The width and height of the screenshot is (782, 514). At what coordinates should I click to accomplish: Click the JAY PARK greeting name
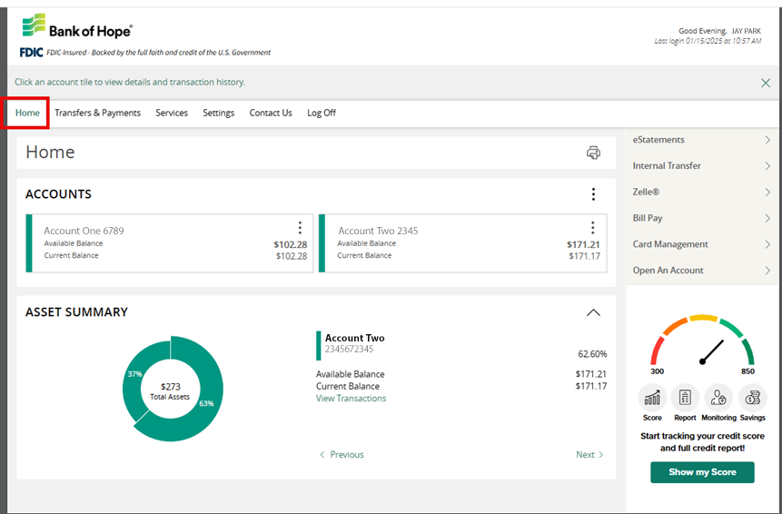pyautogui.click(x=746, y=31)
